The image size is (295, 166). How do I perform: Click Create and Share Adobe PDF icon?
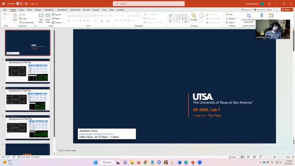(249, 18)
